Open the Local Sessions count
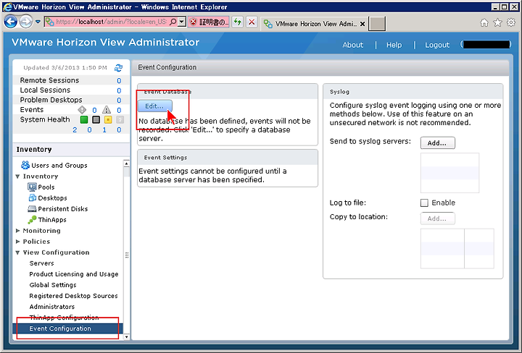 119,90
